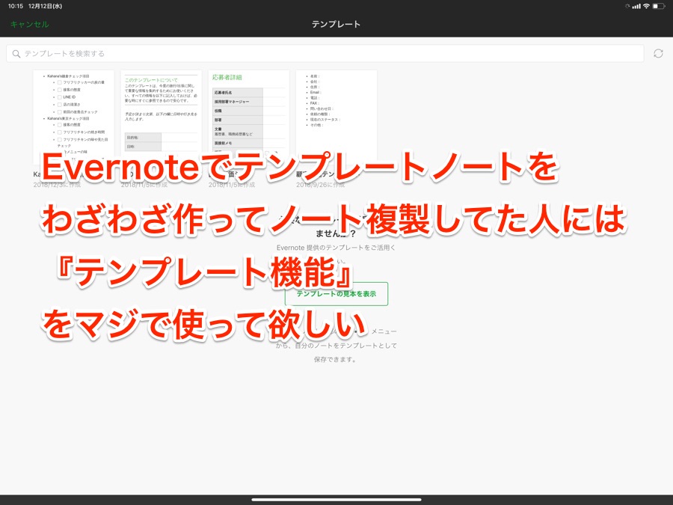Tap the refresh sync icon
Screen dimensions: 673x505
(658, 54)
